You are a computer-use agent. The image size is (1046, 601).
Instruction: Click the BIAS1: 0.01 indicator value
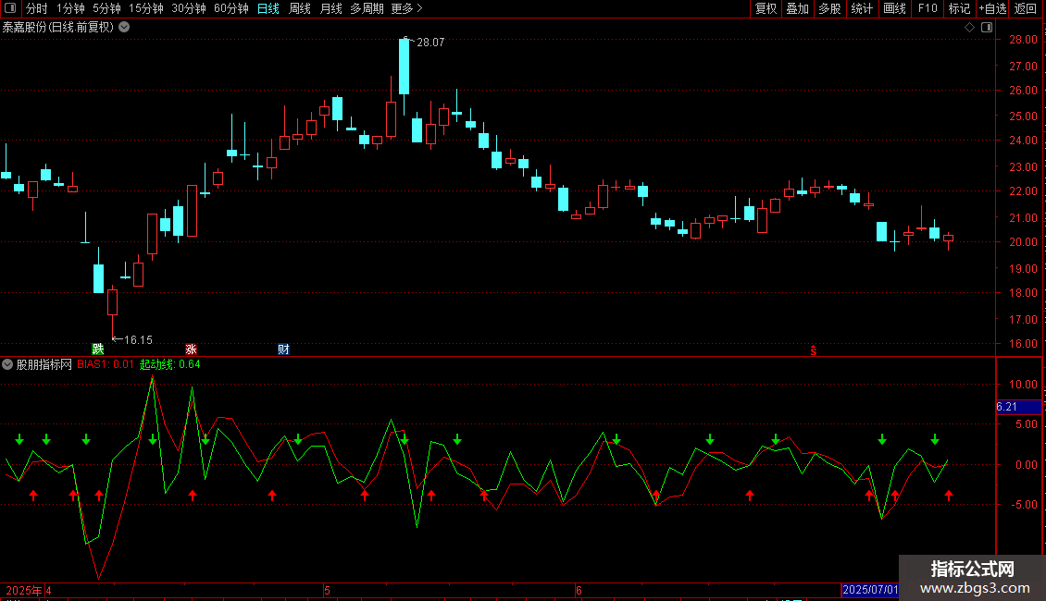[106, 364]
